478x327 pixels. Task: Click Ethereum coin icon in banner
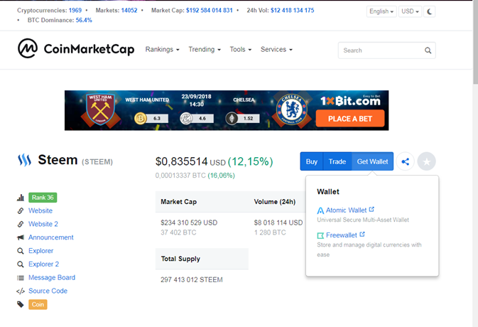point(232,118)
